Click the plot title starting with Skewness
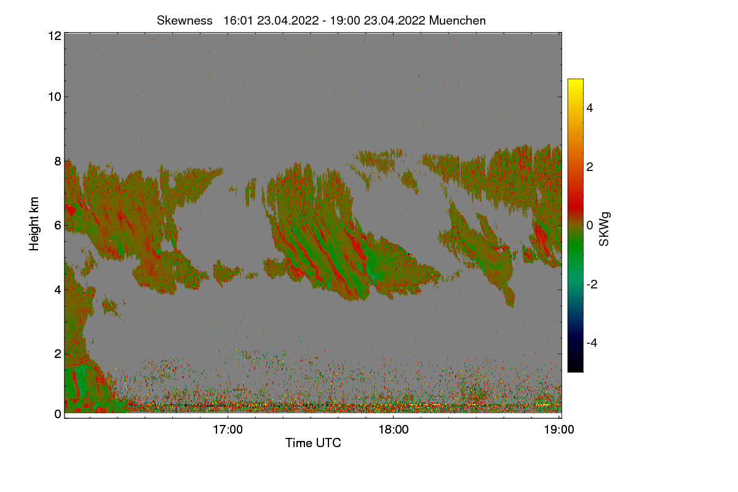738x492 pixels. pos(321,20)
